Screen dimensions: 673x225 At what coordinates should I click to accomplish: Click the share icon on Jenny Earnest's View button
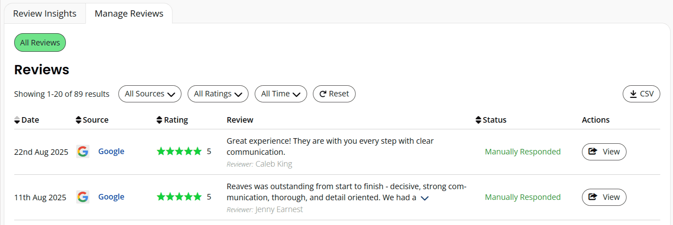click(593, 197)
